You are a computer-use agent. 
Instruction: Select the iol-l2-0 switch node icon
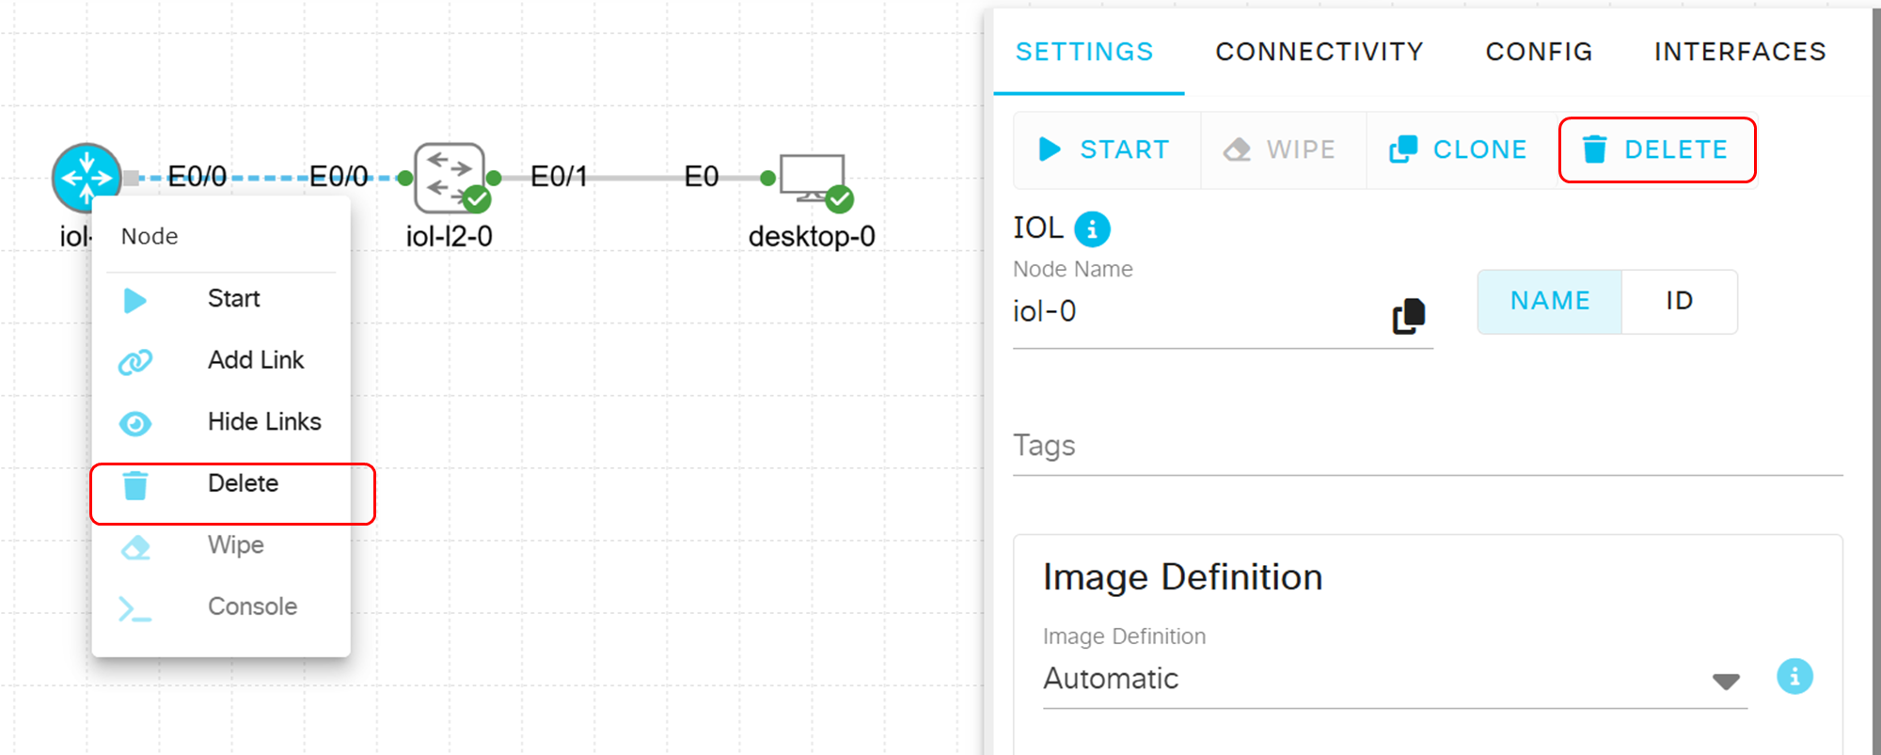tap(450, 176)
